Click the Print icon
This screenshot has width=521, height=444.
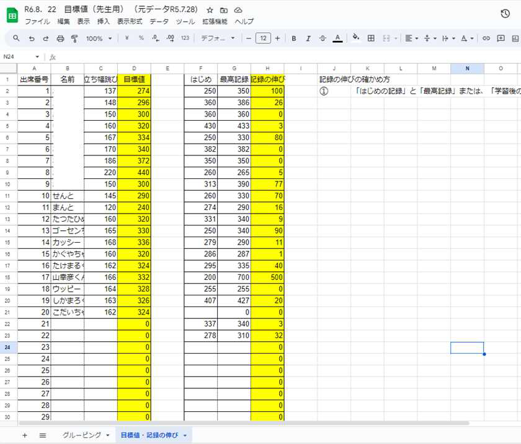(60, 38)
